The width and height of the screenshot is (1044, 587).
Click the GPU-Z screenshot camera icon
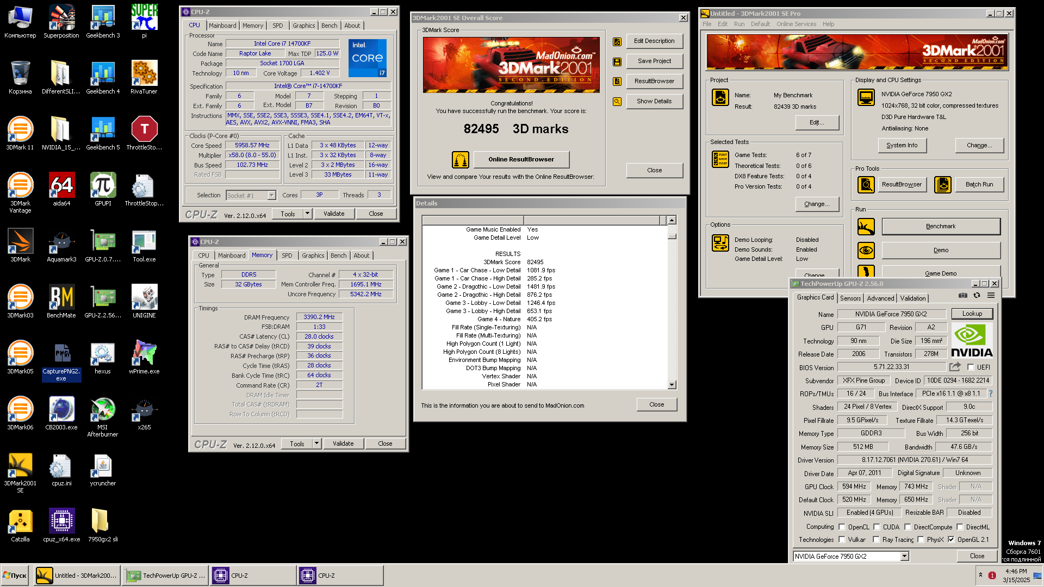tap(963, 295)
